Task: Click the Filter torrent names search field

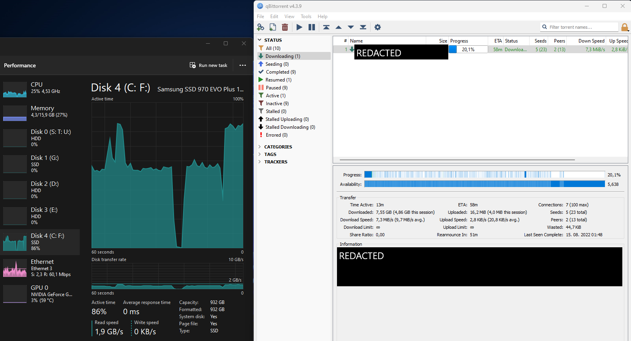Action: tap(579, 27)
